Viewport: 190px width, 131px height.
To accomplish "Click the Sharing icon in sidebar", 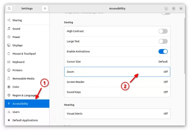I will [x=9, y=20].
